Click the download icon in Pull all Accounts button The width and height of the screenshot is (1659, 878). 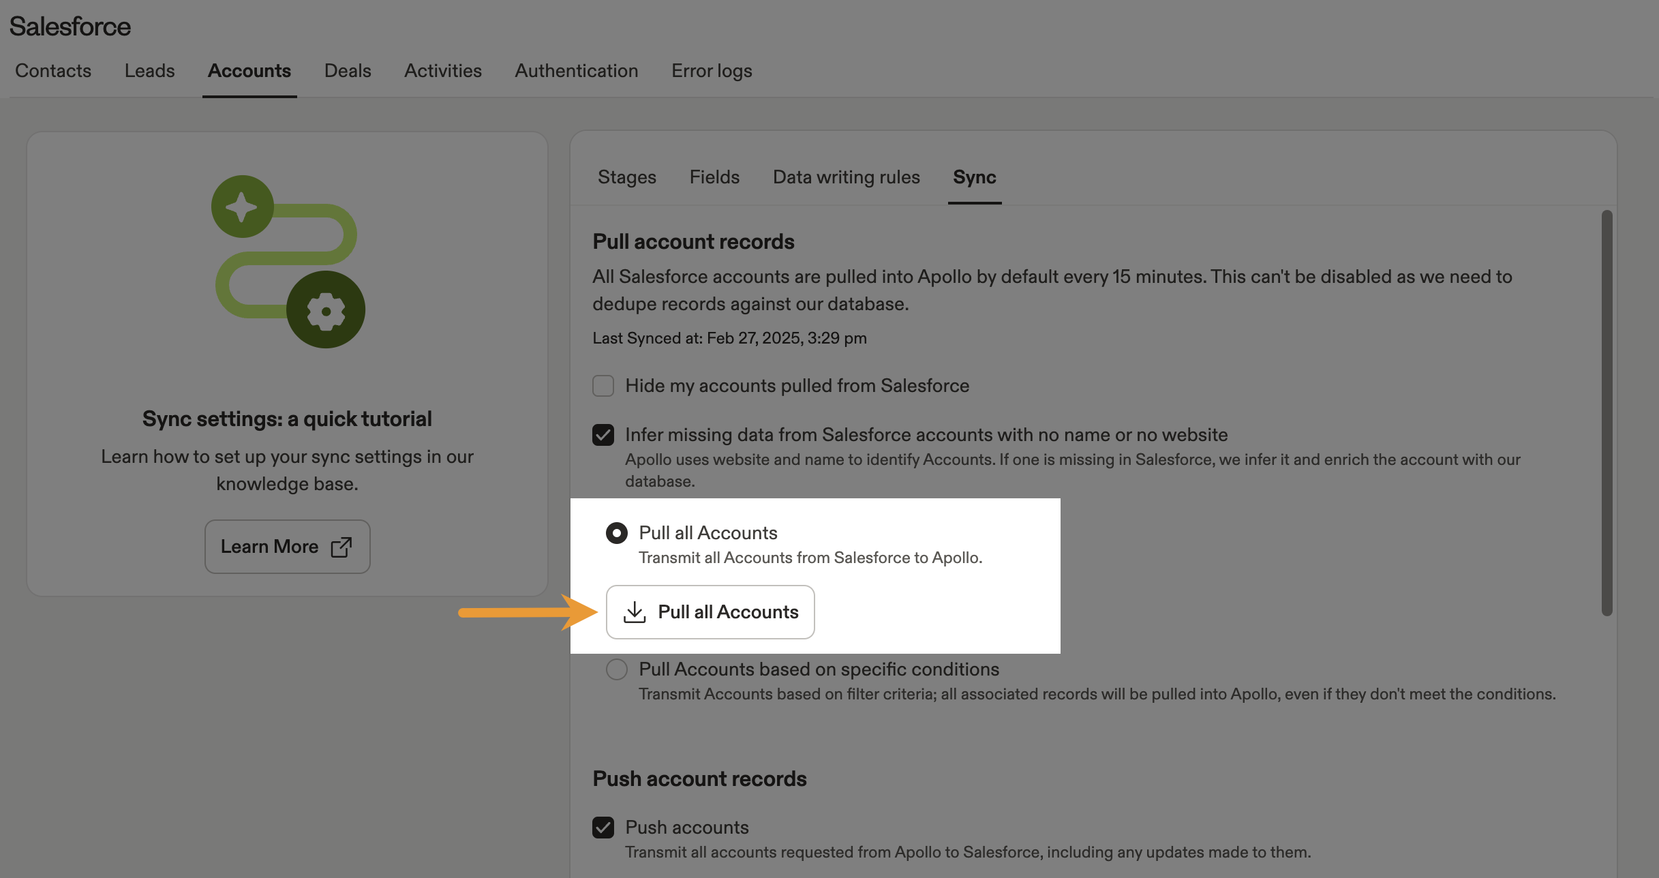click(635, 611)
